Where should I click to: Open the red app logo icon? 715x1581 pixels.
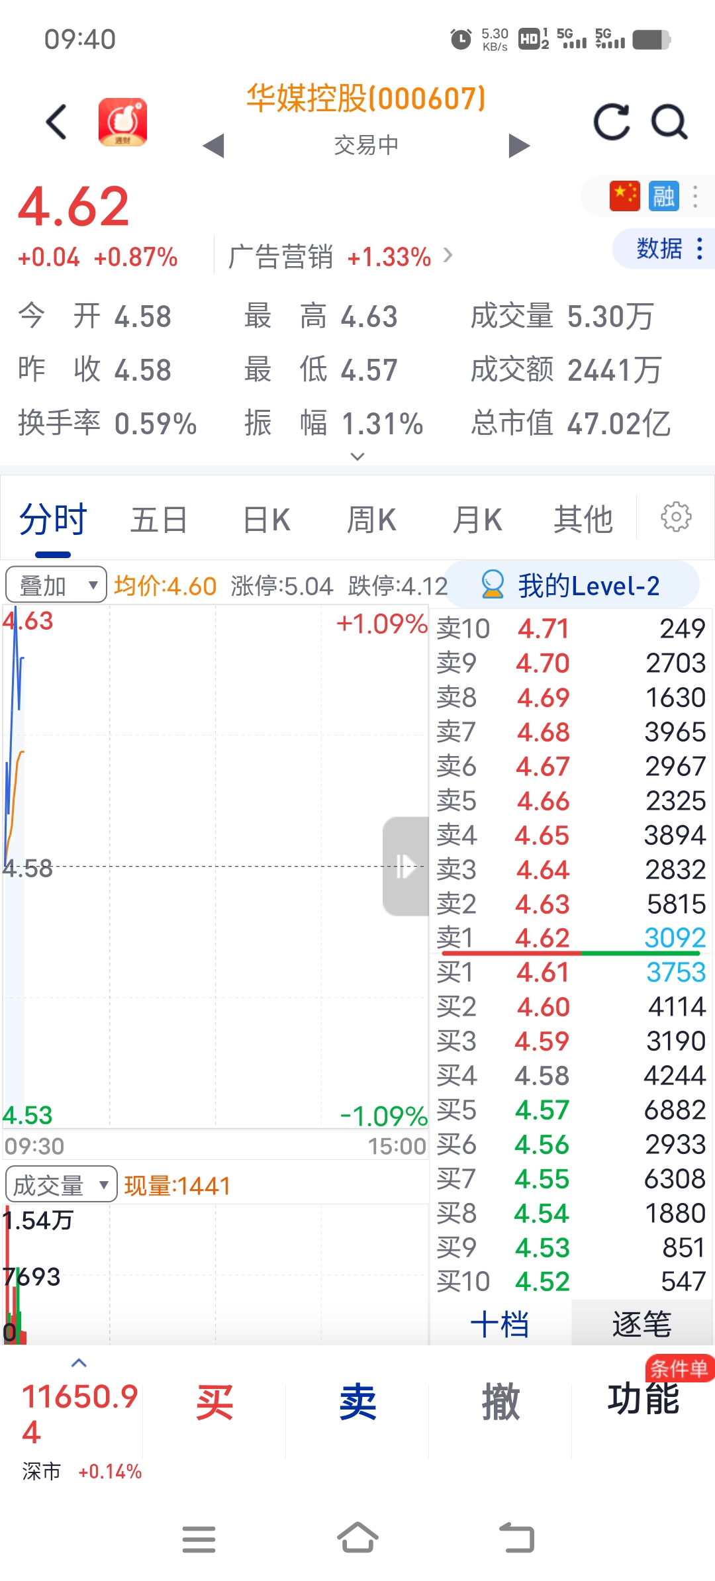pos(122,122)
